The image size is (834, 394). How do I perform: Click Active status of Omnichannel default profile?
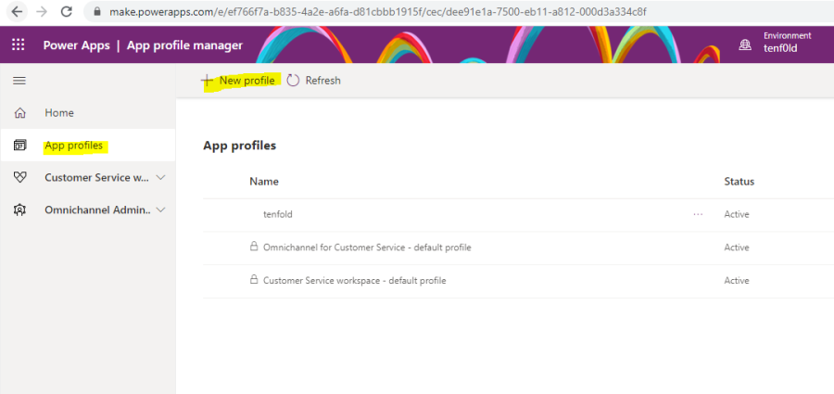[x=737, y=247]
